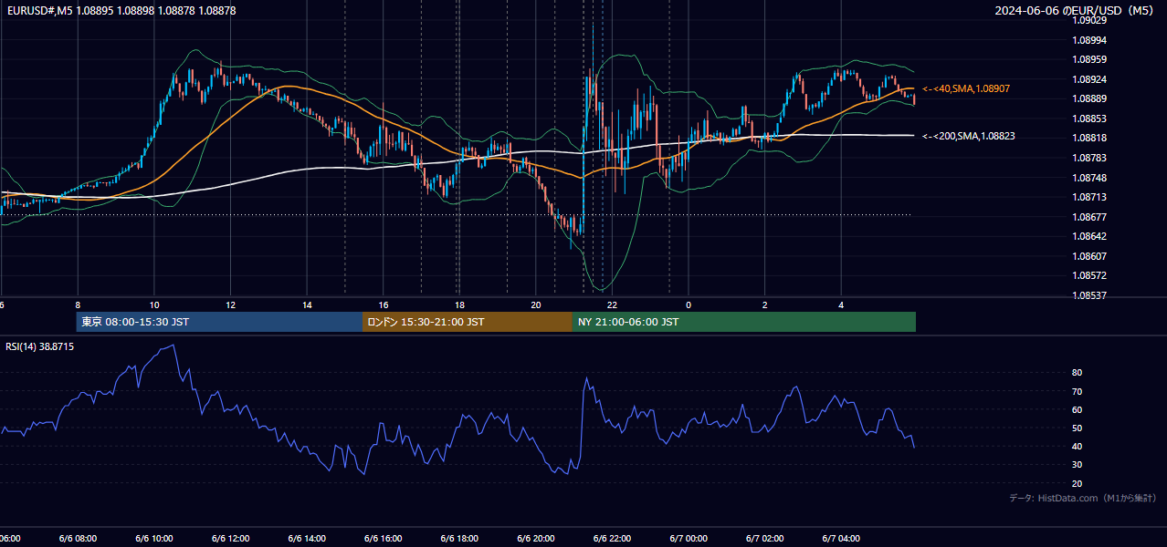Click price level 1.08959 on the axis
1167x547 pixels.
1091,60
